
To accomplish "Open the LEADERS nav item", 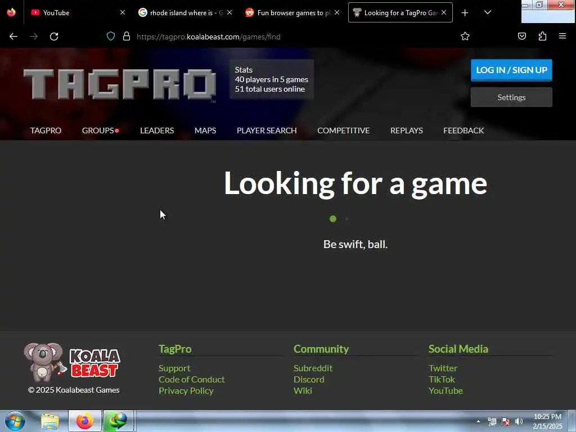I will [x=157, y=130].
